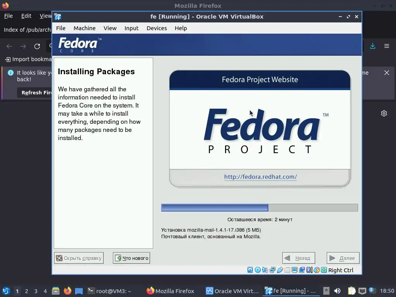Click the optical disc indicator in VirtualBox status bar

pyautogui.click(x=258, y=270)
